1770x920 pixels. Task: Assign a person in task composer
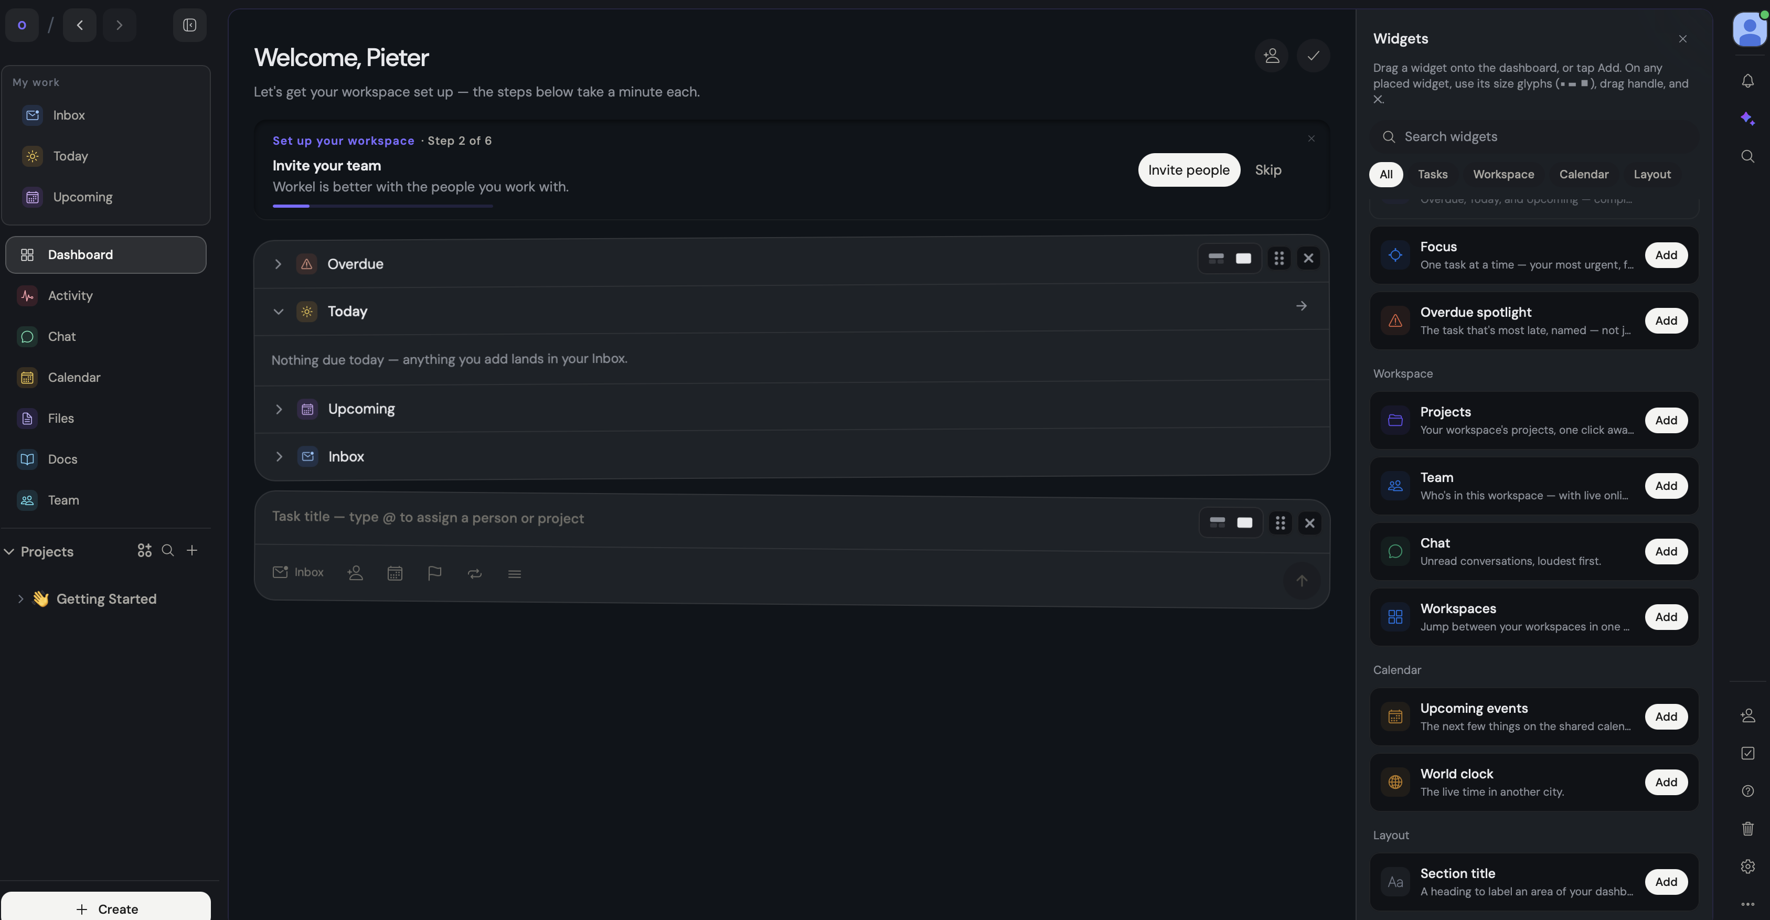click(x=355, y=573)
